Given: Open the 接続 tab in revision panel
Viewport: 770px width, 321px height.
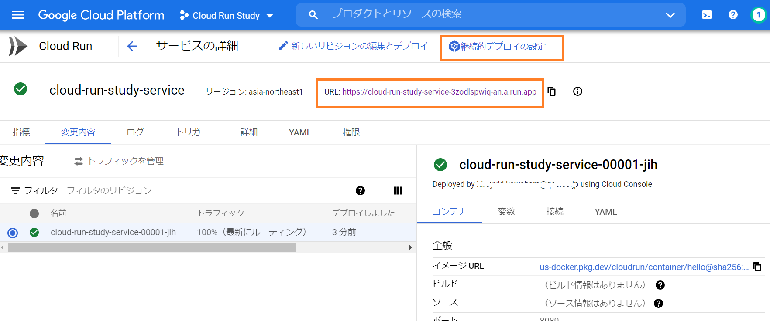Looking at the screenshot, I should (x=555, y=212).
